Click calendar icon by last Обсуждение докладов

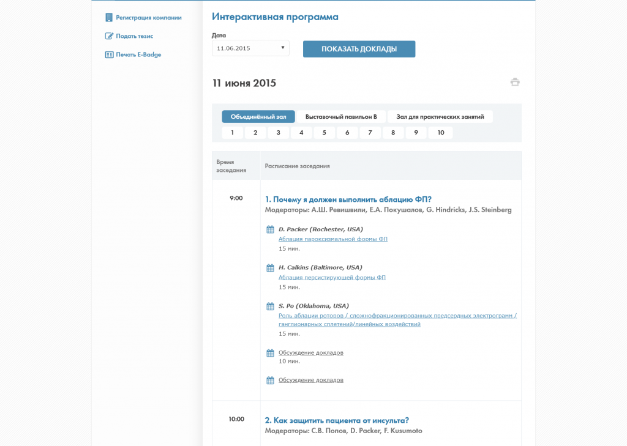[270, 381]
